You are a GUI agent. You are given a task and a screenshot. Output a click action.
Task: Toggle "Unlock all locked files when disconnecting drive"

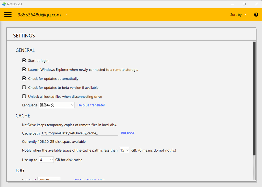click(x=24, y=96)
